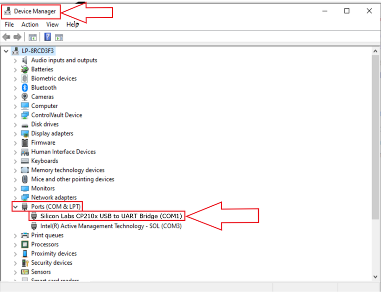Select the Human Interface Devices entry
Image resolution: width=381 pixels, height=294 pixels.
(63, 152)
